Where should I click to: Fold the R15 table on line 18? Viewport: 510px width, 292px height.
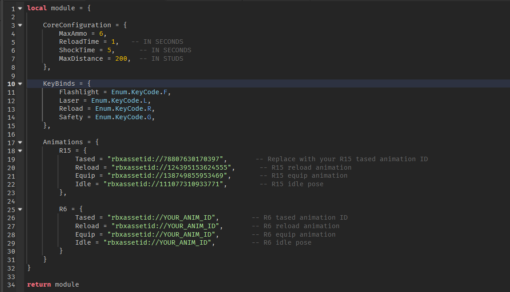click(20, 151)
